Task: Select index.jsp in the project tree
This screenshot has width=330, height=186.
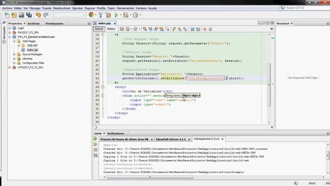Action: tap(32, 50)
